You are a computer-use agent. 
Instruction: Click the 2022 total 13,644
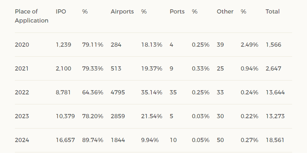coord(275,93)
